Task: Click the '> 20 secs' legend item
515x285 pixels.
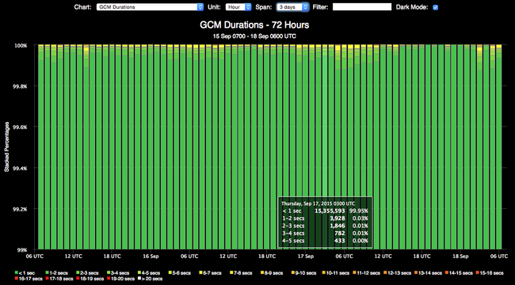Action: click(x=150, y=279)
